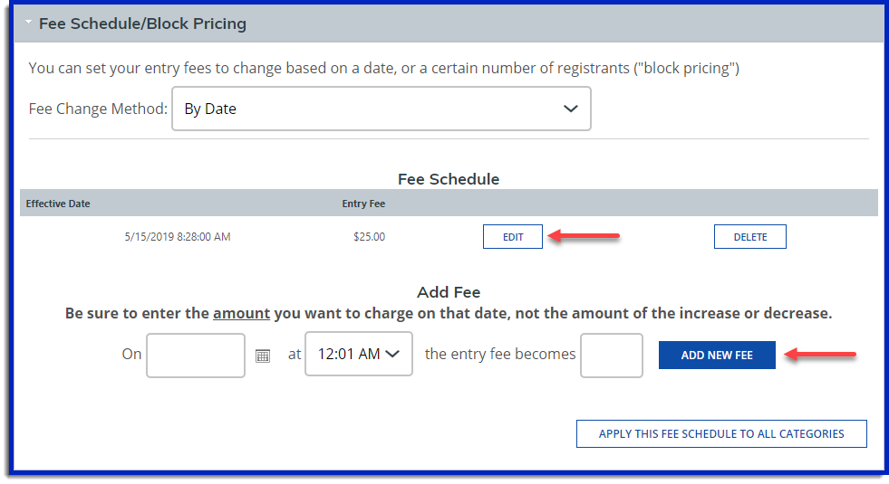Apply this fee schedule to all categories

pos(721,433)
